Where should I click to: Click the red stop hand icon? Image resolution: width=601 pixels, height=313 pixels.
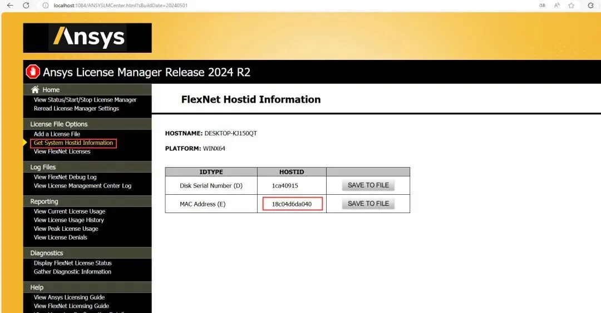[33, 72]
